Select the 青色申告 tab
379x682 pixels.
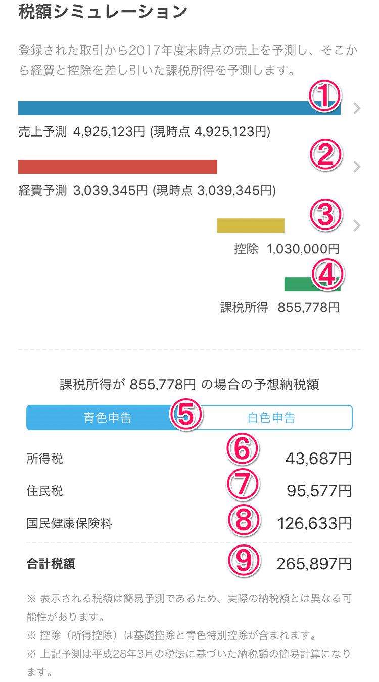click(108, 418)
